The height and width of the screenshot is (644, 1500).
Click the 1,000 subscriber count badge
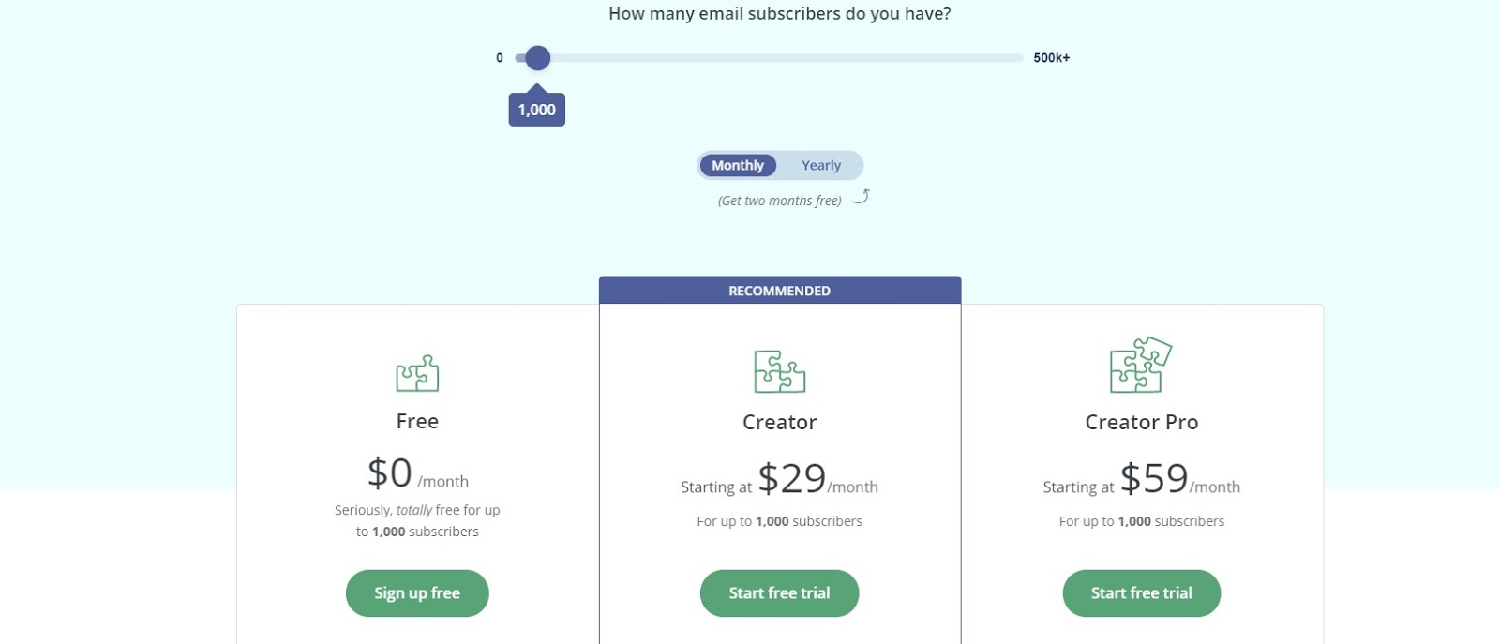pyautogui.click(x=536, y=108)
